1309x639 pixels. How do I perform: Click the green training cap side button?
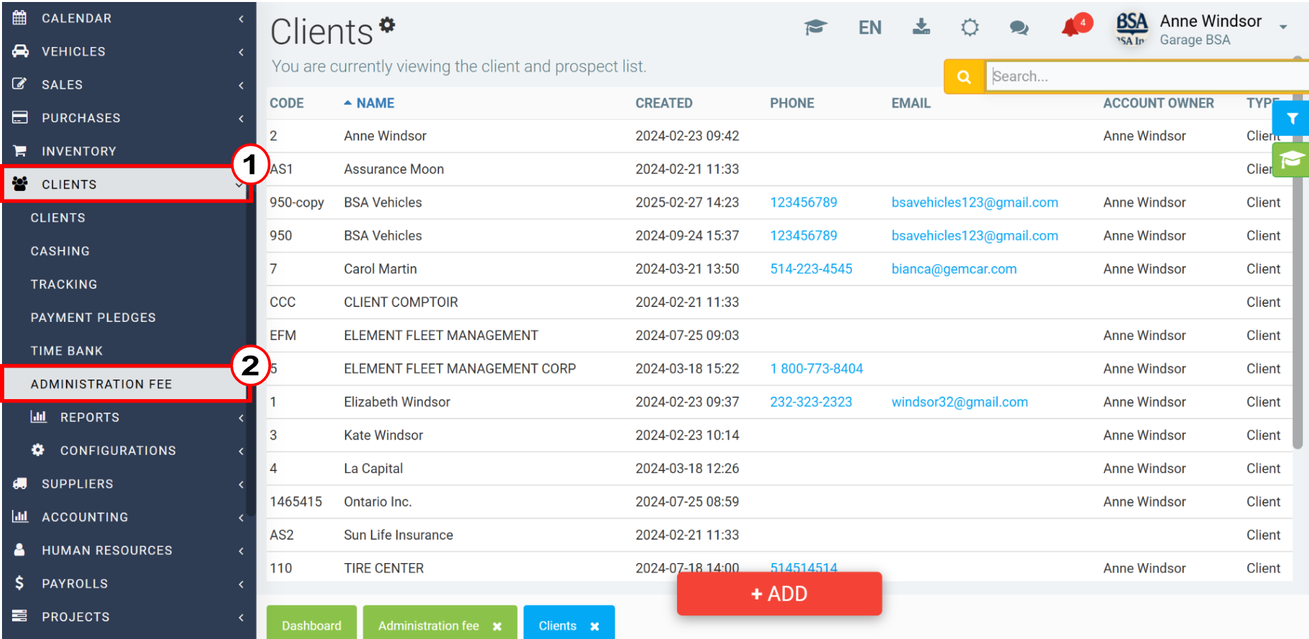click(1292, 160)
